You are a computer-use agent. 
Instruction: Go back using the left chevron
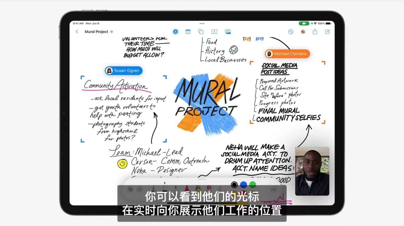(x=77, y=32)
